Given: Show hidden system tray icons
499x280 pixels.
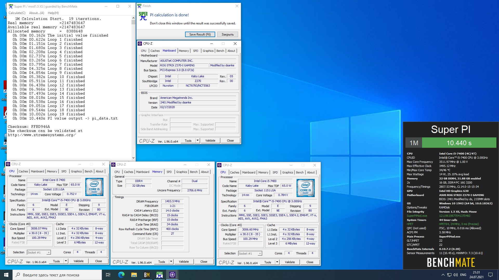Looking at the screenshot, I should tap(443, 275).
